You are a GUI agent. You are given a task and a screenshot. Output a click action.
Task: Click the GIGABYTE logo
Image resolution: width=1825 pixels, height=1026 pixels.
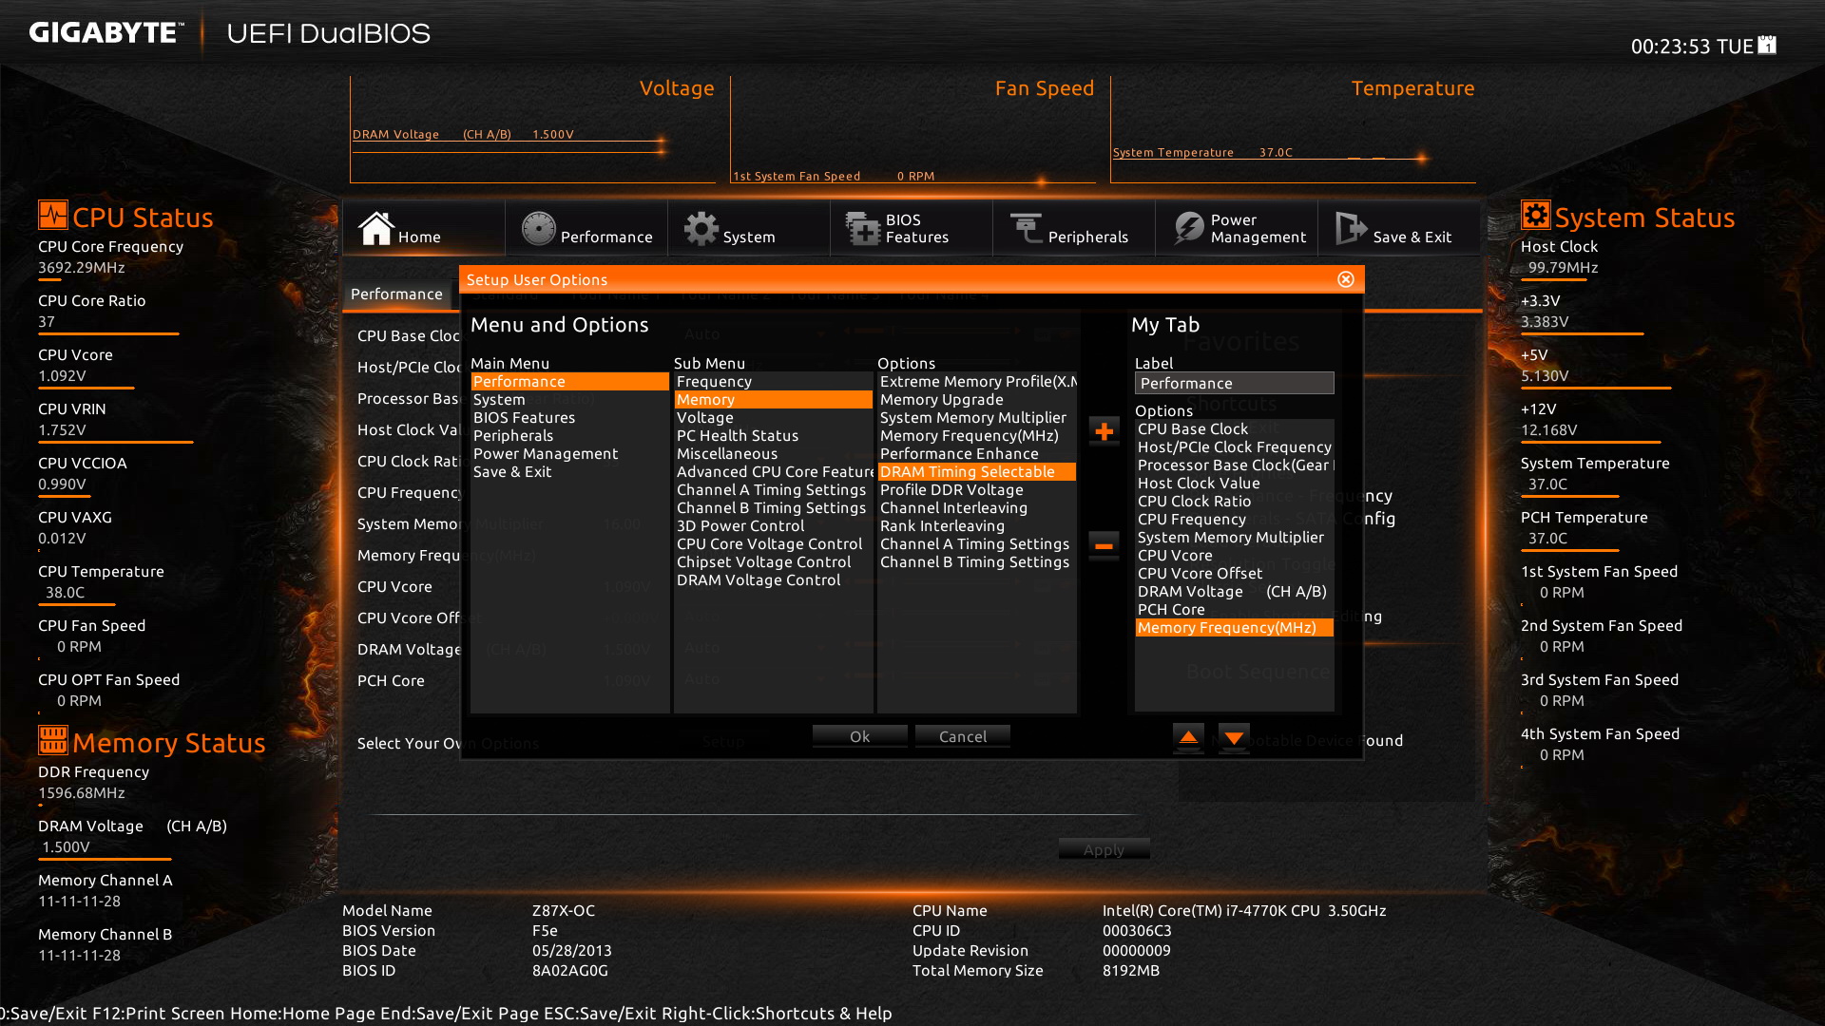[x=105, y=33]
